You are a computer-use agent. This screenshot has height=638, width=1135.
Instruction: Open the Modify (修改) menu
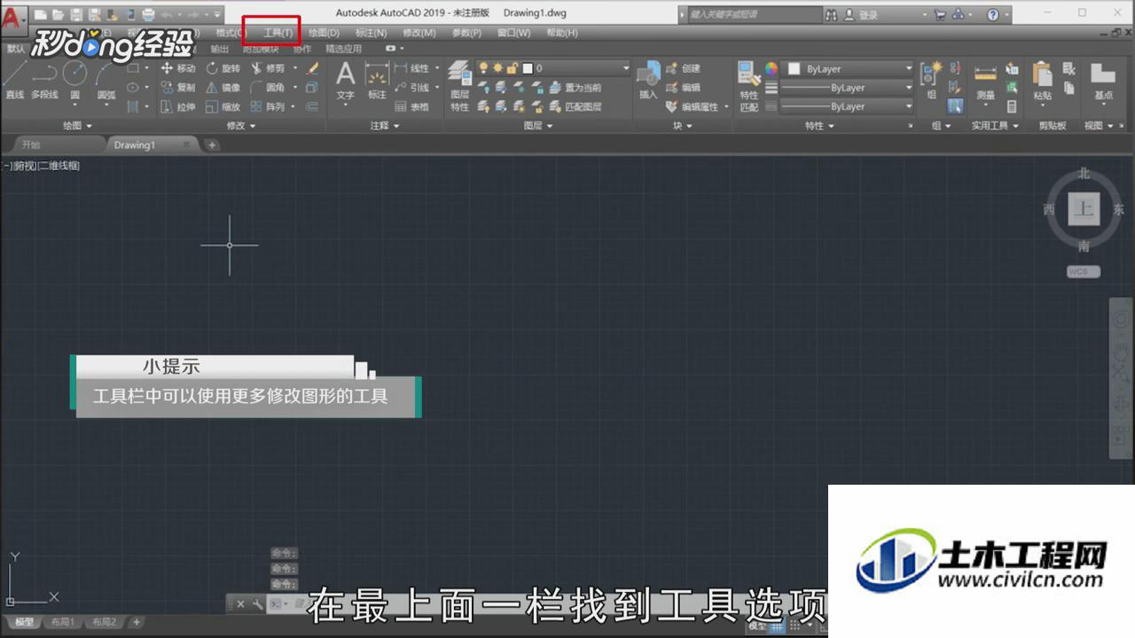click(x=419, y=33)
